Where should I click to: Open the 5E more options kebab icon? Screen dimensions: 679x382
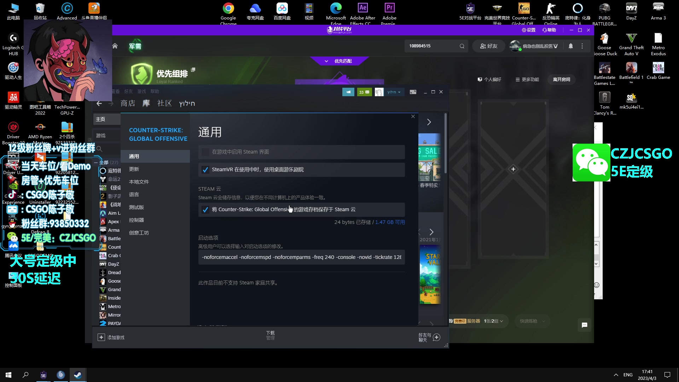(582, 46)
